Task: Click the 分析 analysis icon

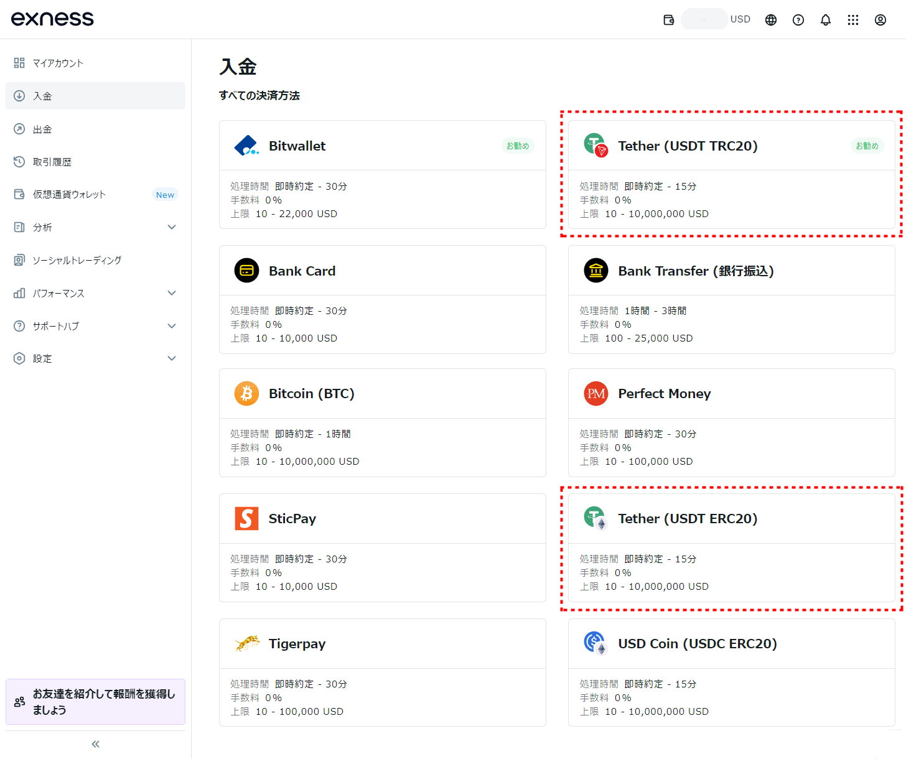Action: click(x=19, y=227)
